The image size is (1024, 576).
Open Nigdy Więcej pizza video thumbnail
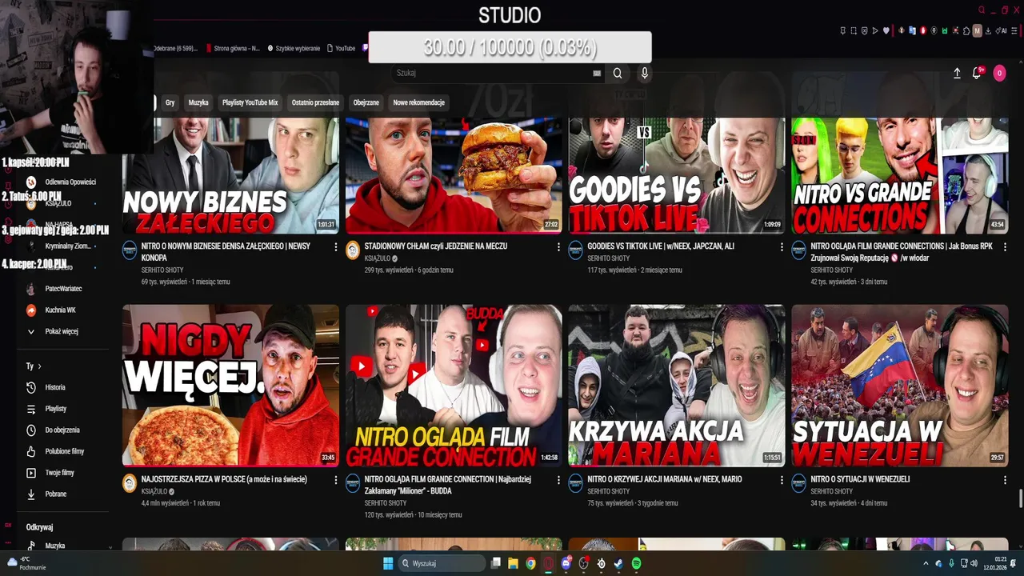tap(230, 386)
